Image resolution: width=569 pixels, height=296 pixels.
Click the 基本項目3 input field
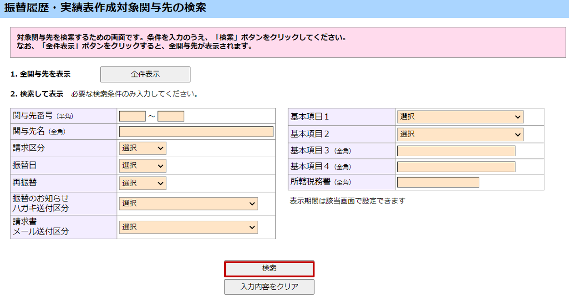coord(456,151)
